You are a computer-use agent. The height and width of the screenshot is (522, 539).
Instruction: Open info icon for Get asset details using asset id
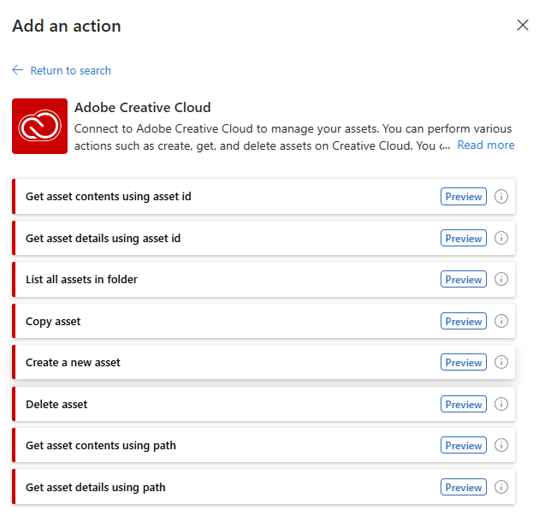pos(500,238)
